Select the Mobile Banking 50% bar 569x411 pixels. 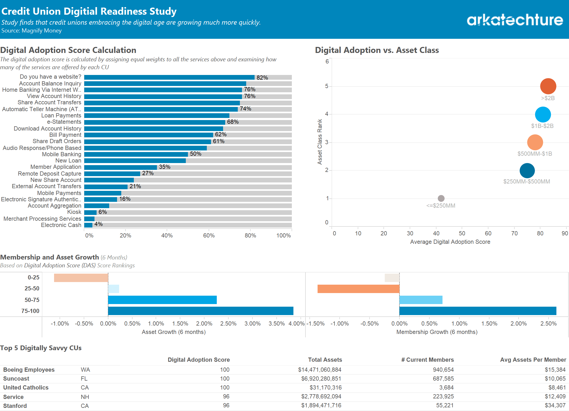(136, 154)
